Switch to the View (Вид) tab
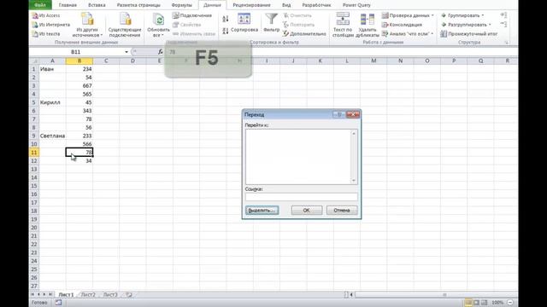The image size is (547, 307). pos(286,5)
